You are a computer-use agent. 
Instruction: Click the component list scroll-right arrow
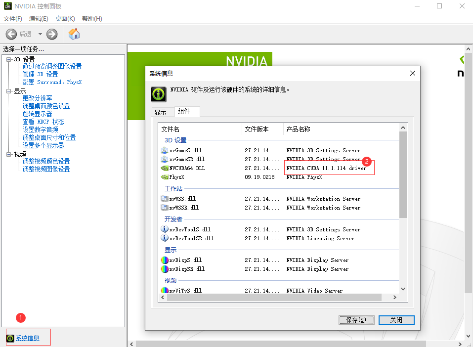(x=395, y=298)
